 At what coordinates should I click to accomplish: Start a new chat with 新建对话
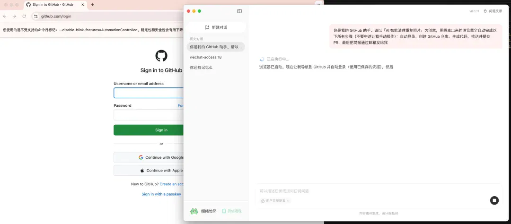click(x=216, y=27)
